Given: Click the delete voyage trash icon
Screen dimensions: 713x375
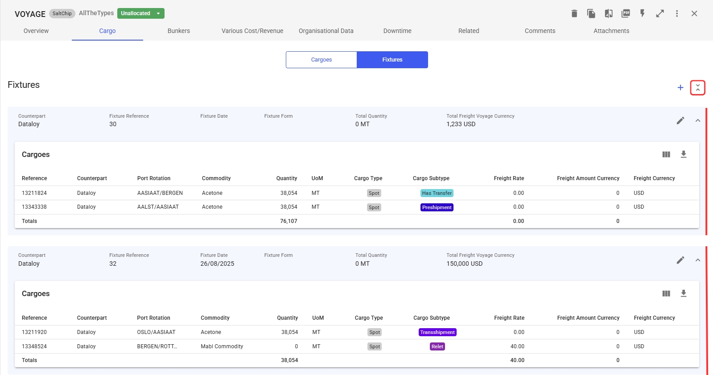Looking at the screenshot, I should tap(574, 13).
